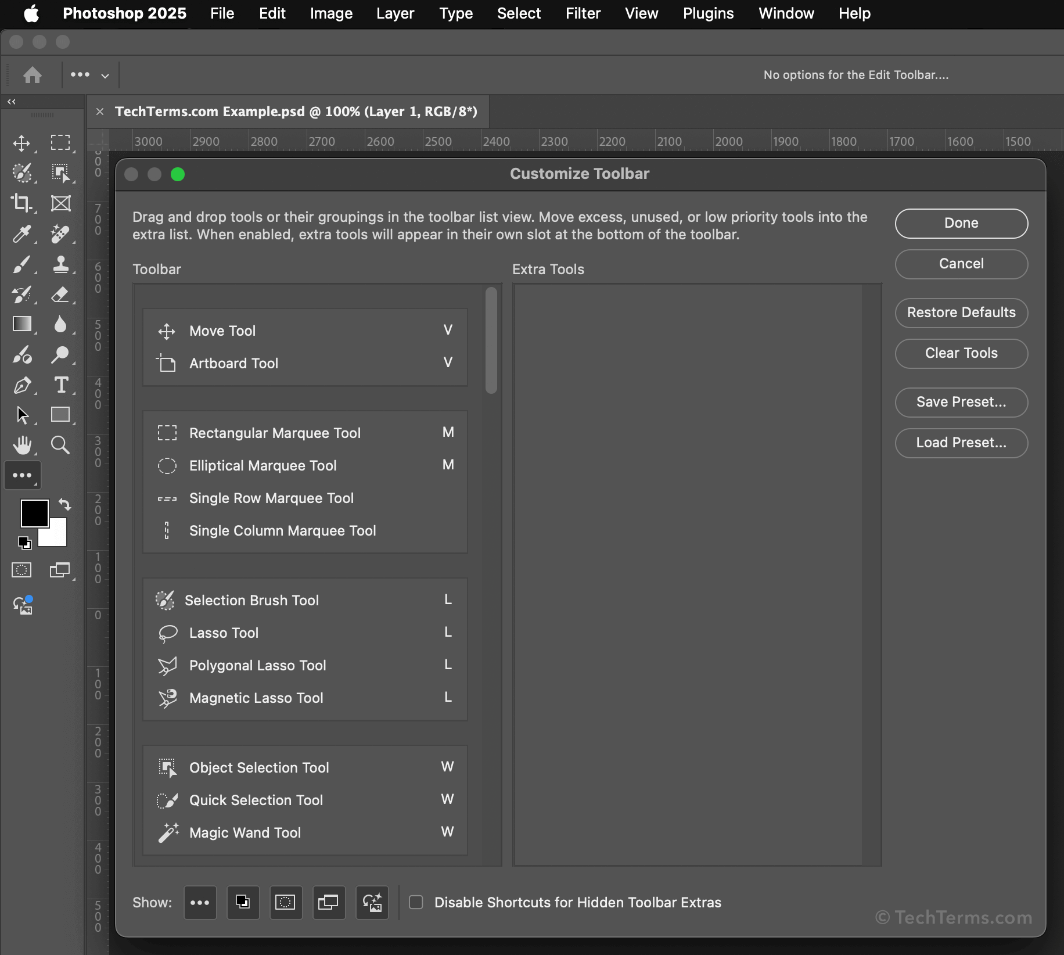Select Artboard Tool row in Toolbar list
This screenshot has width=1064, height=955.
point(305,363)
